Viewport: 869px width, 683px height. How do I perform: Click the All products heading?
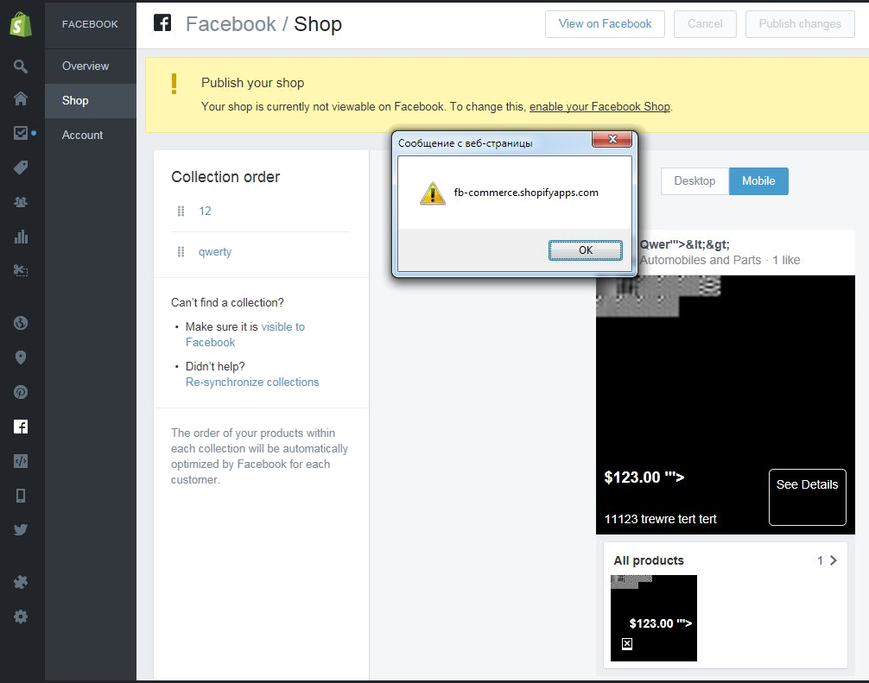coord(649,560)
